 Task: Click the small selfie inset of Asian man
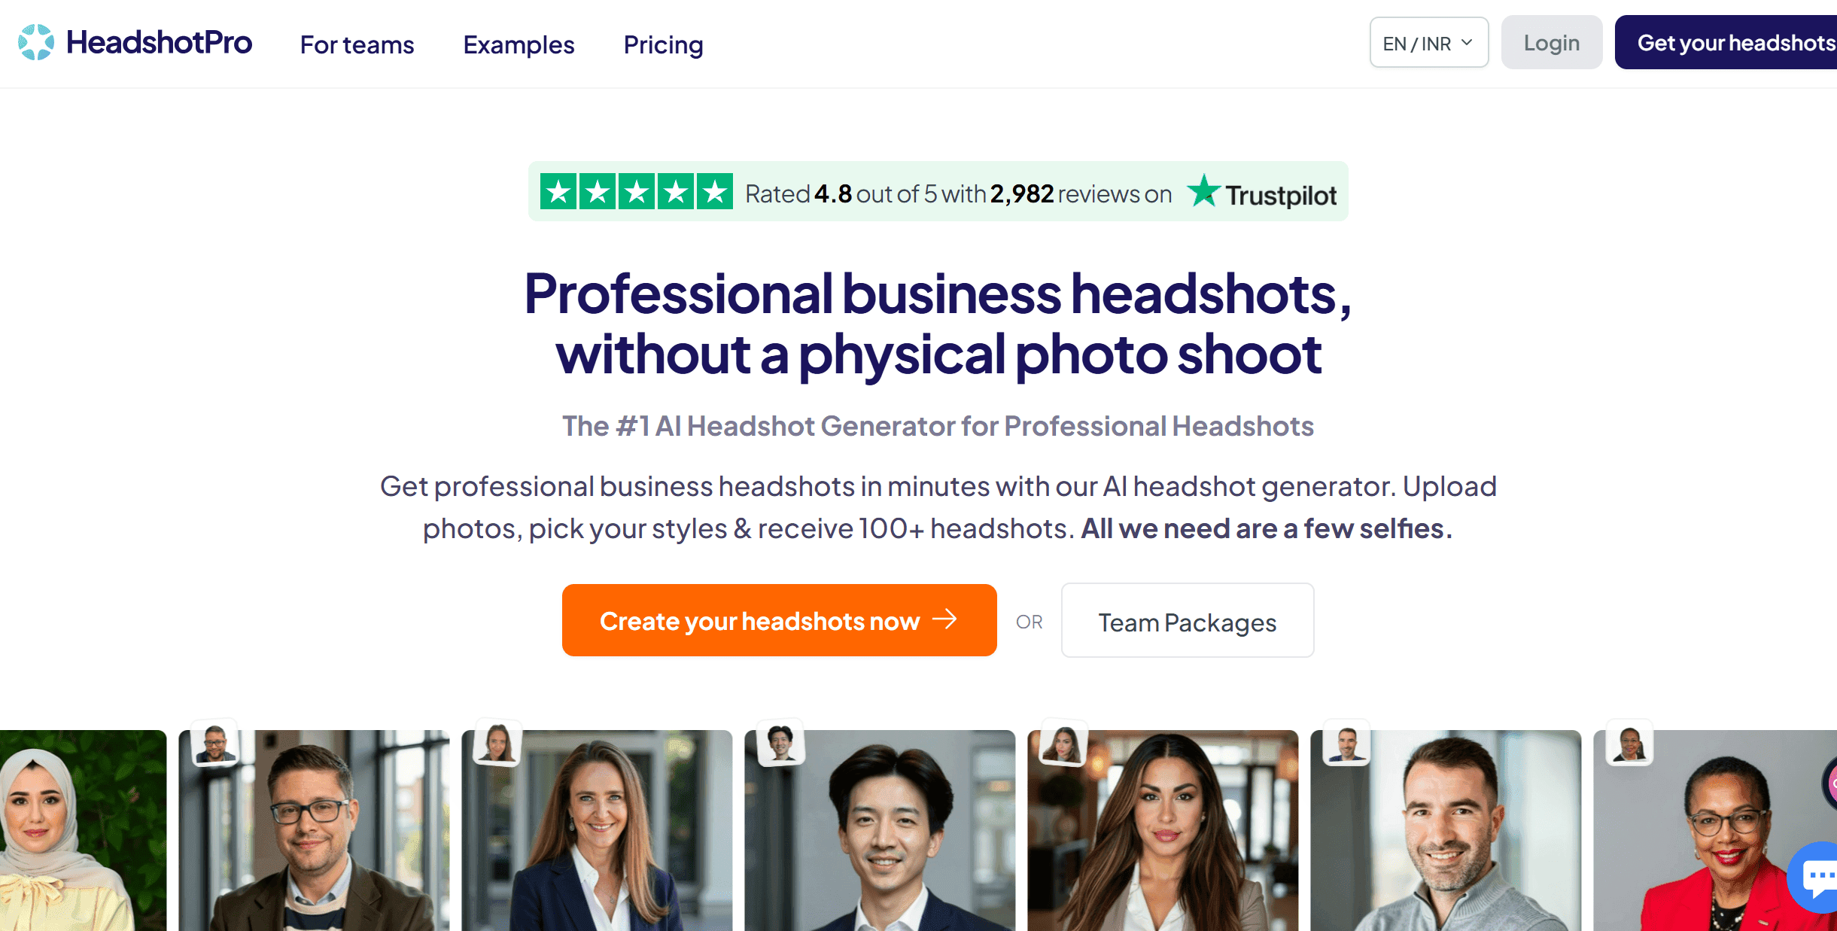[x=780, y=743]
